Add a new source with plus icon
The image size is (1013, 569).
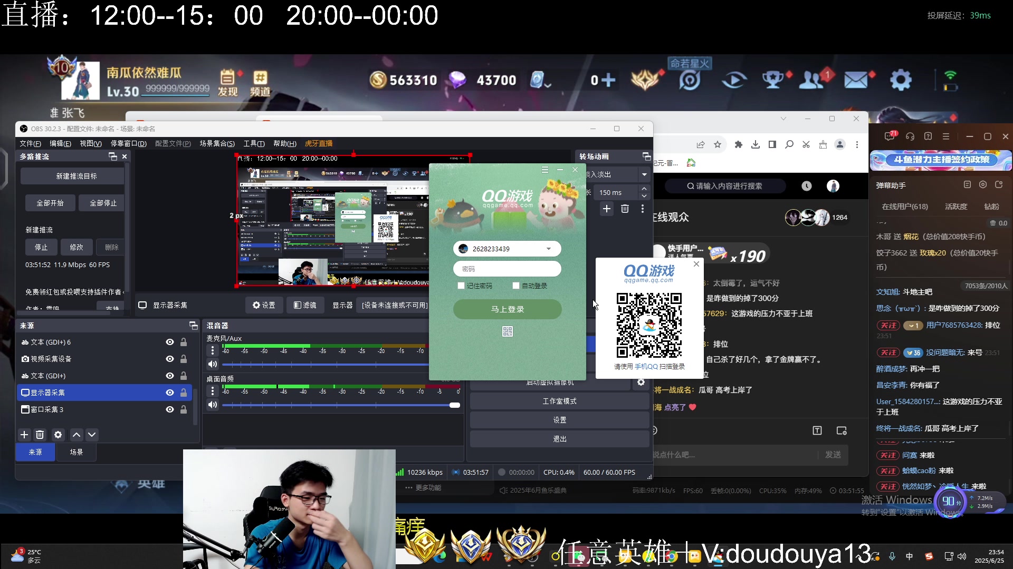pos(24,435)
